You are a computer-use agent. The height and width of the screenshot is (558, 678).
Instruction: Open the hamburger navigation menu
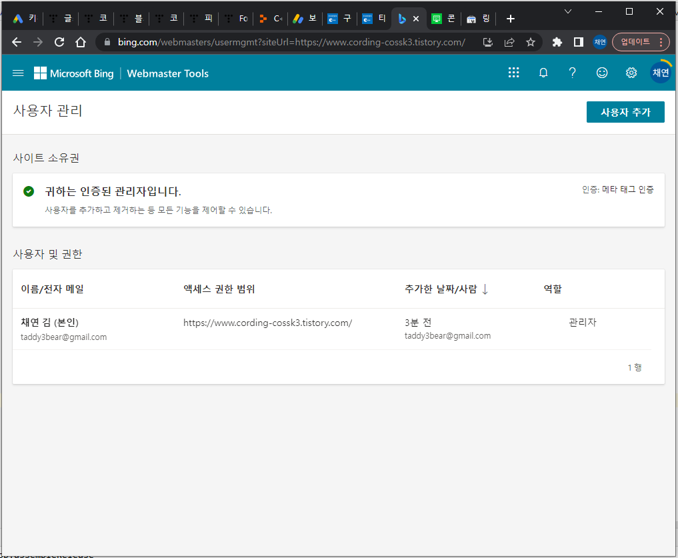tap(18, 73)
